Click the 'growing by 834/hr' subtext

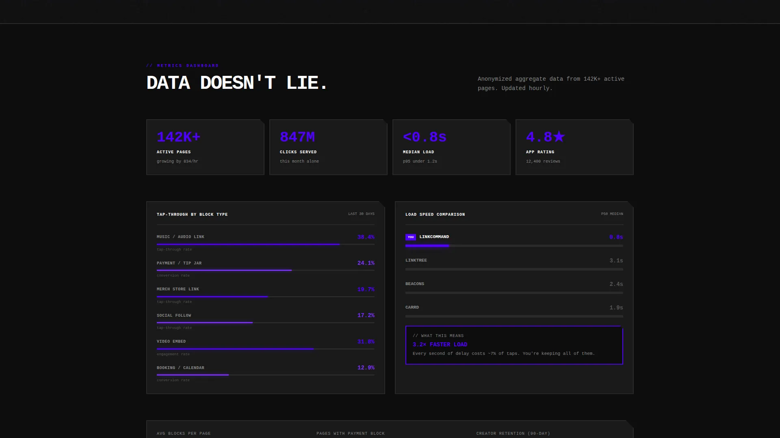click(178, 161)
